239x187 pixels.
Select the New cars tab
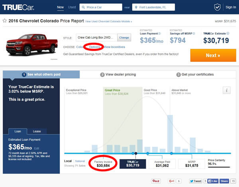[x=61, y=7]
